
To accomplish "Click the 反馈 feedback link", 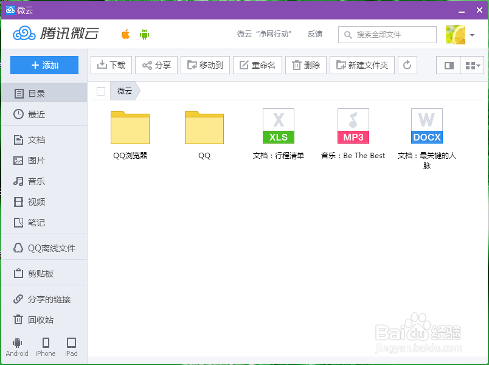I will coord(314,34).
